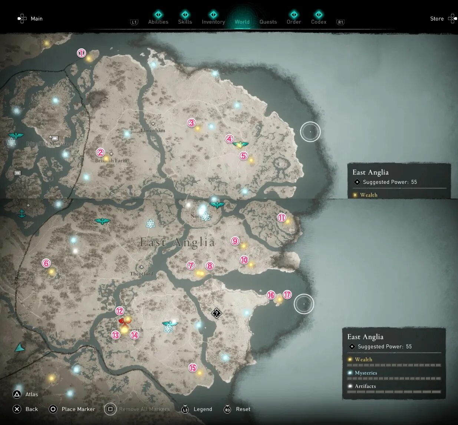Click the large East Anglia region label on map
The image size is (458, 425).
click(x=177, y=242)
